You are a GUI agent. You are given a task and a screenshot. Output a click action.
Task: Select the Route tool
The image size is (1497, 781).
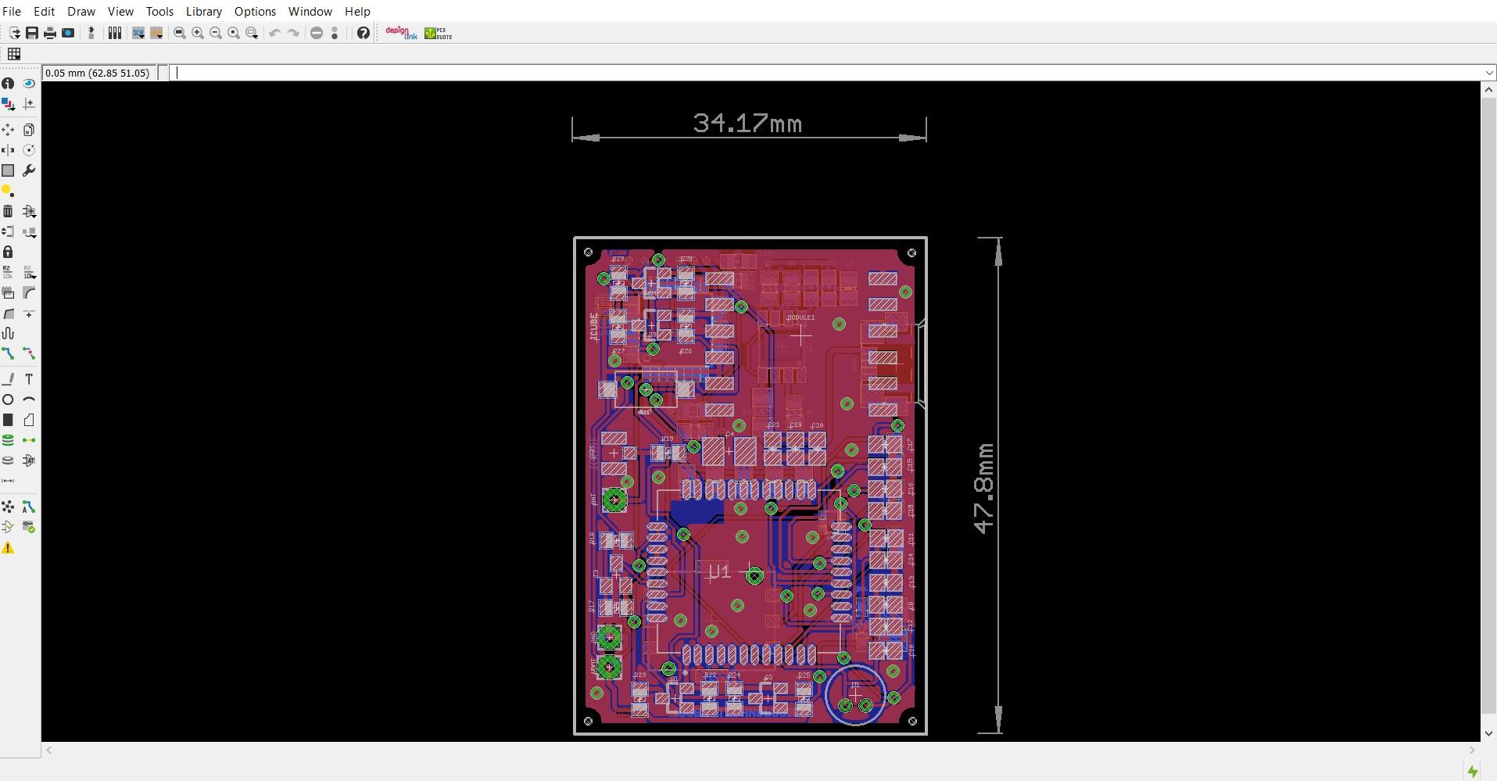point(8,353)
